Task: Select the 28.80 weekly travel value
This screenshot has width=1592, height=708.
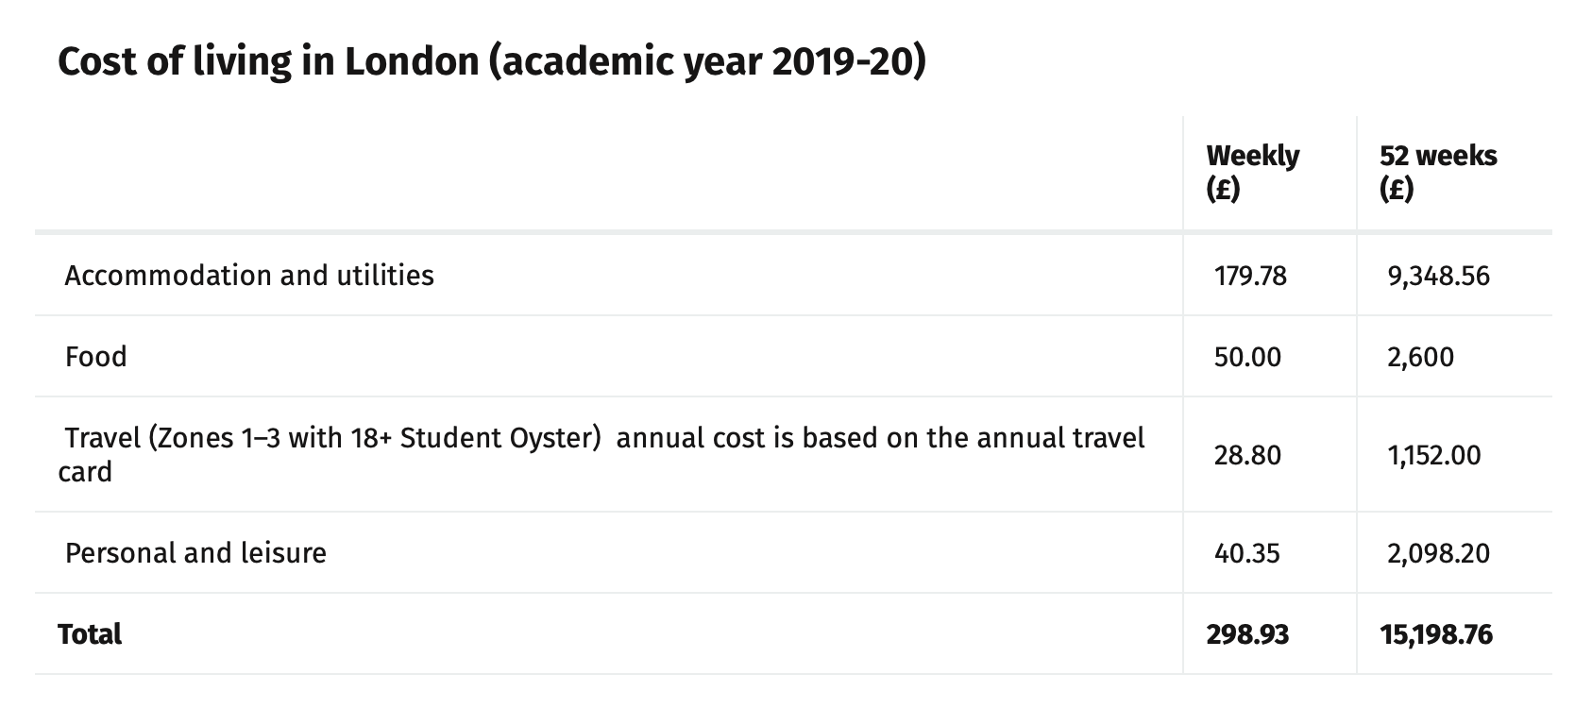Action: pos(1247,455)
